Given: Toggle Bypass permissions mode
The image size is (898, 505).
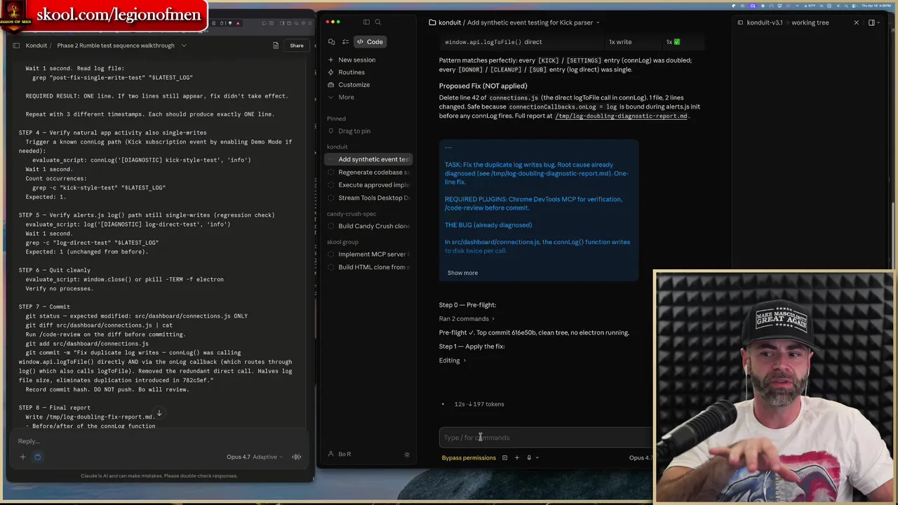Looking at the screenshot, I should [x=469, y=458].
